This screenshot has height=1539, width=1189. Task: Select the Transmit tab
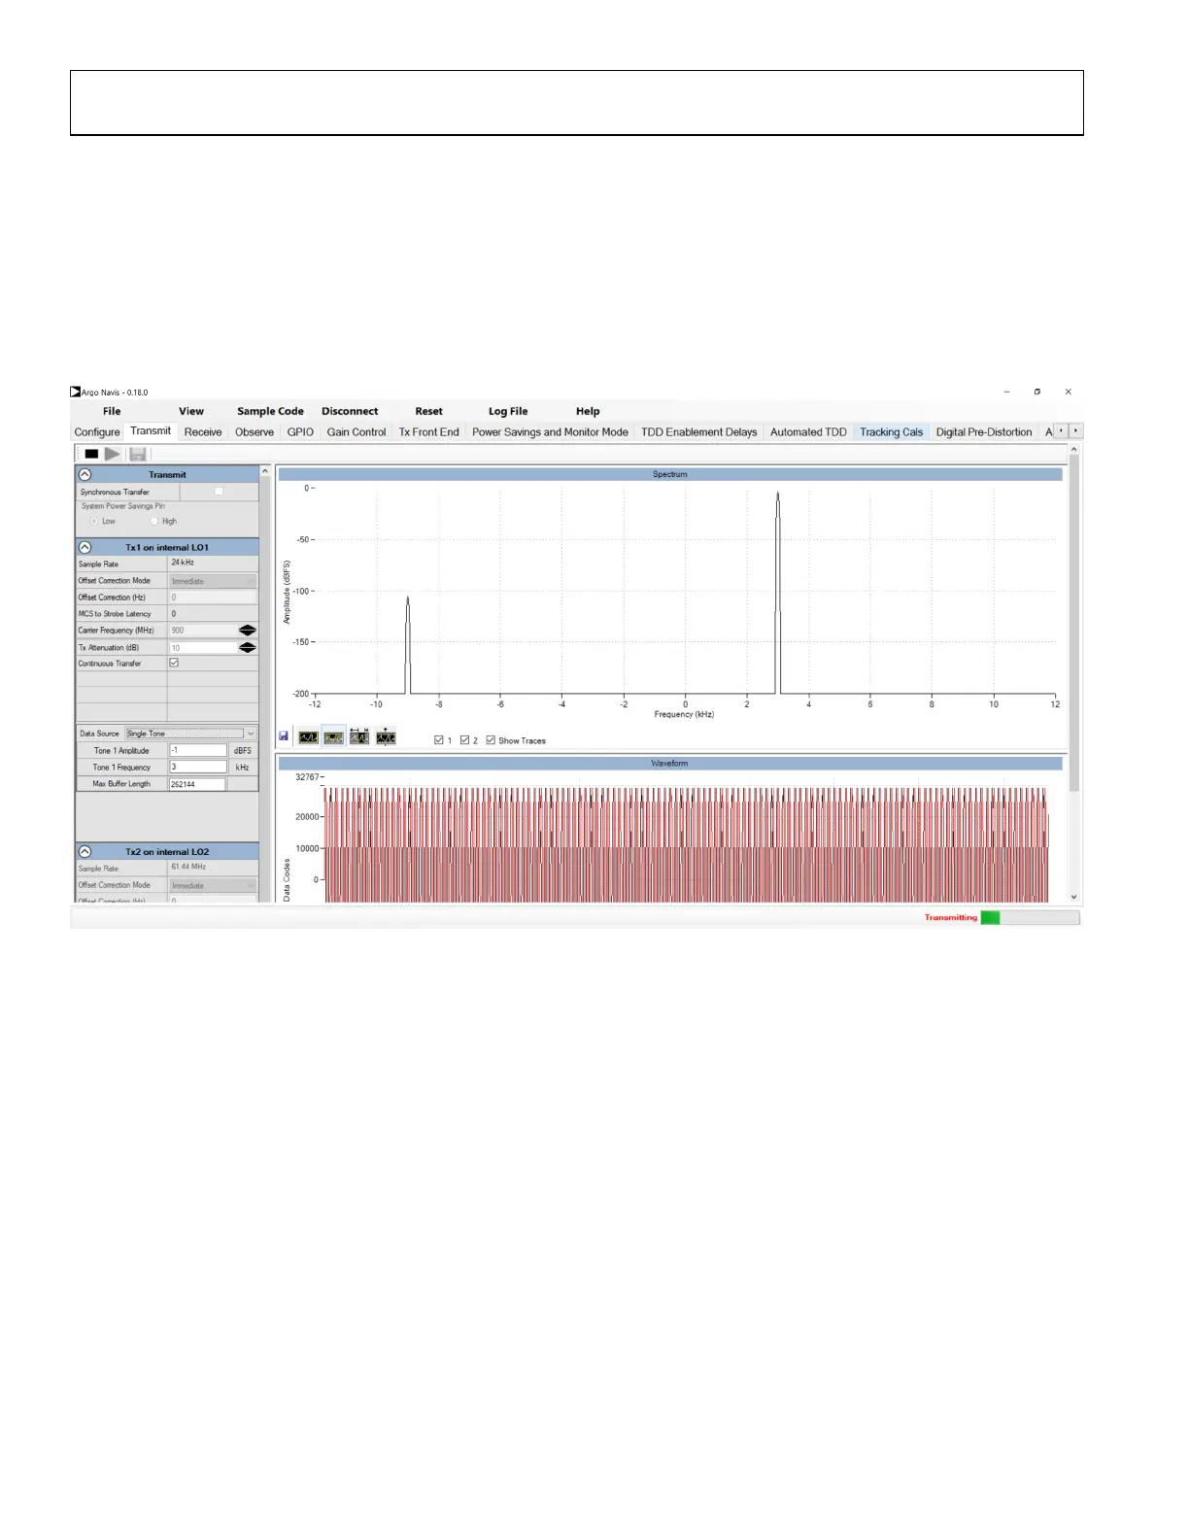(x=151, y=431)
